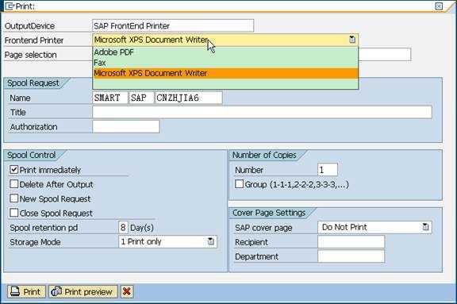Open Print preview
457x304 pixels.
(x=83, y=292)
